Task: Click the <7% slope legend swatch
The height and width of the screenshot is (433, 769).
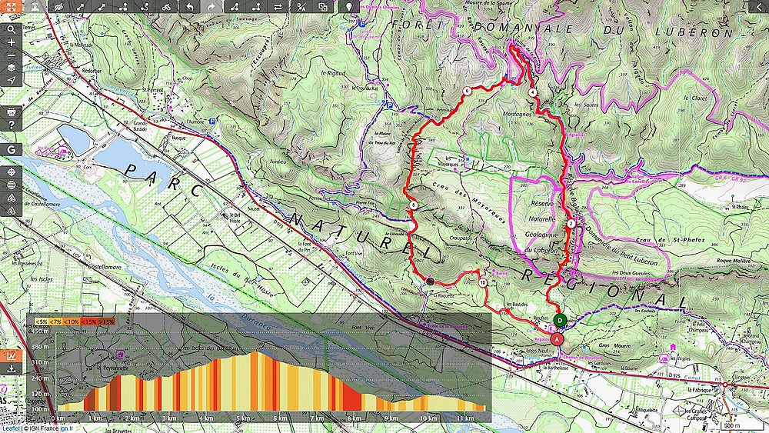Action: coord(55,321)
